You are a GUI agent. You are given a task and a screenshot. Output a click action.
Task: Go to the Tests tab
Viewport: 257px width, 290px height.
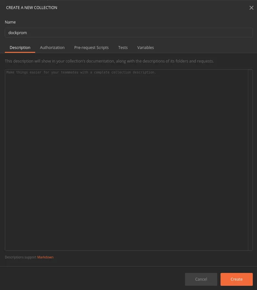click(x=123, y=47)
